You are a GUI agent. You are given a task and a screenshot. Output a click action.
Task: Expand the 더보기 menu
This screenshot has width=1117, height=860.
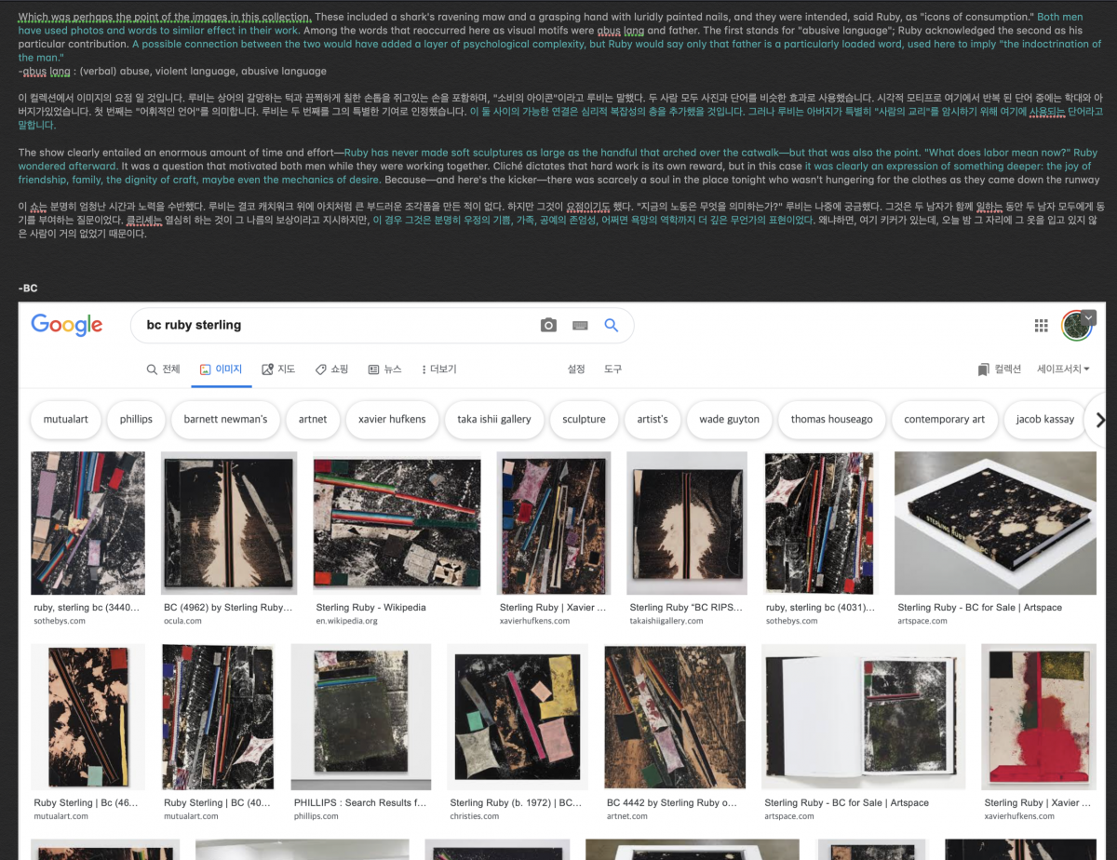pyautogui.click(x=438, y=370)
